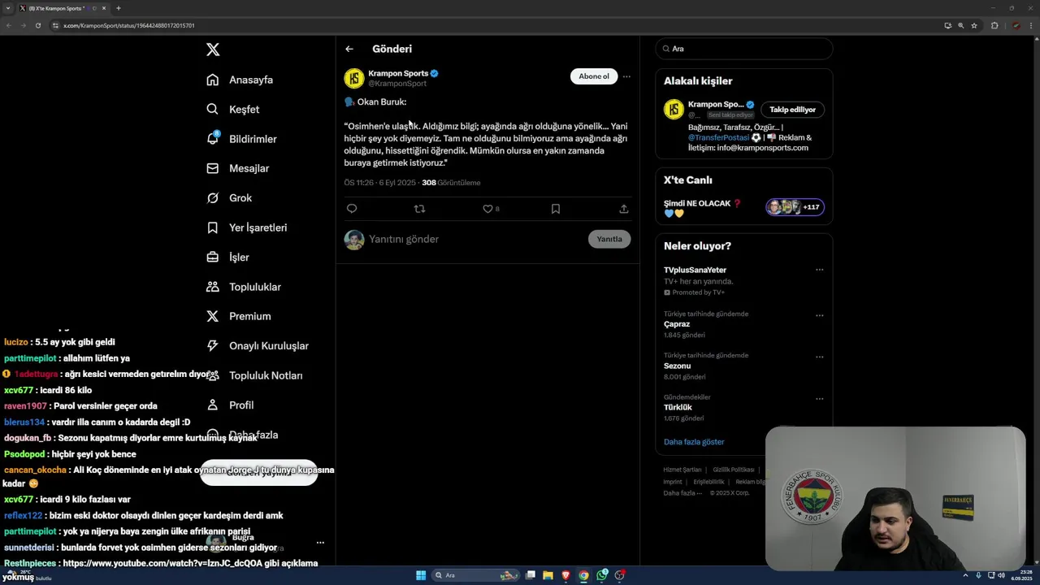Image resolution: width=1040 pixels, height=585 pixels.
Task: Click the Topluluklar people icon
Action: pos(213,287)
